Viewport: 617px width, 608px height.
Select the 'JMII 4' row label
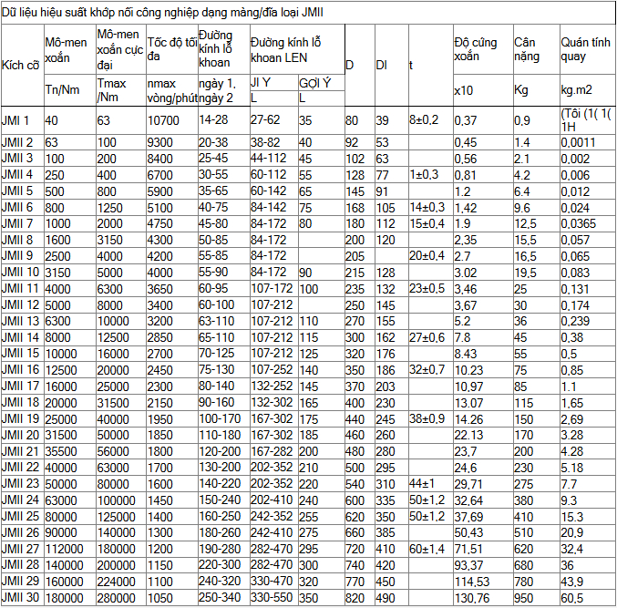17,174
